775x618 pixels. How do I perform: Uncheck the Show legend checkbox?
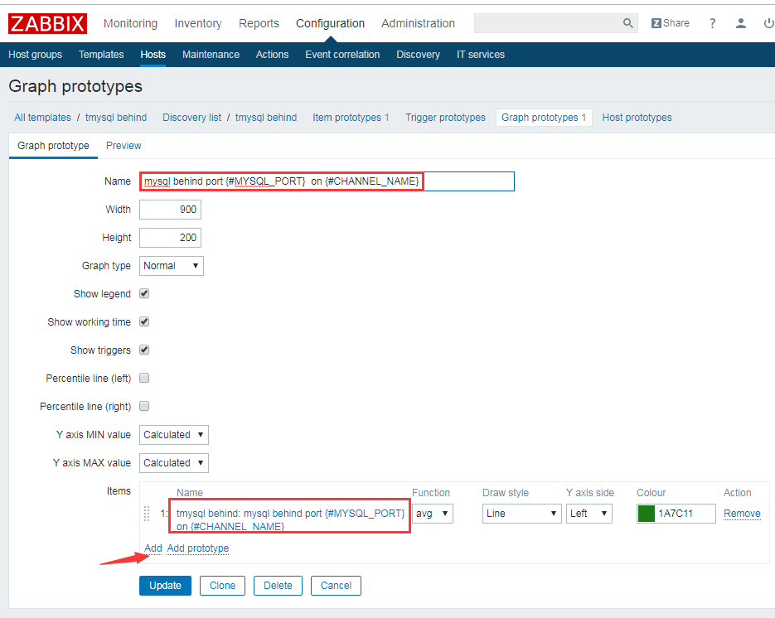click(144, 294)
